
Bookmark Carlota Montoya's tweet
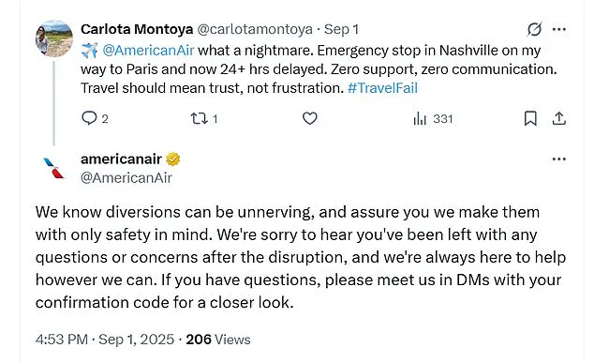coord(530,119)
